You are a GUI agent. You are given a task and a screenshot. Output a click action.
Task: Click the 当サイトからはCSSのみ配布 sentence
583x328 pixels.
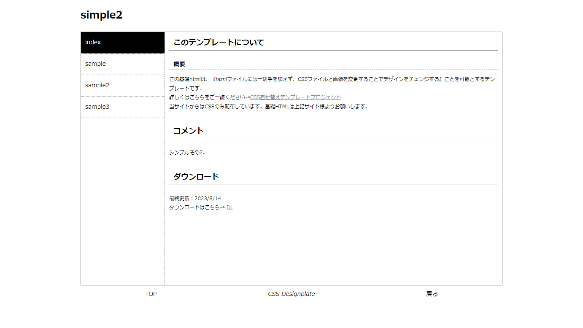268,106
